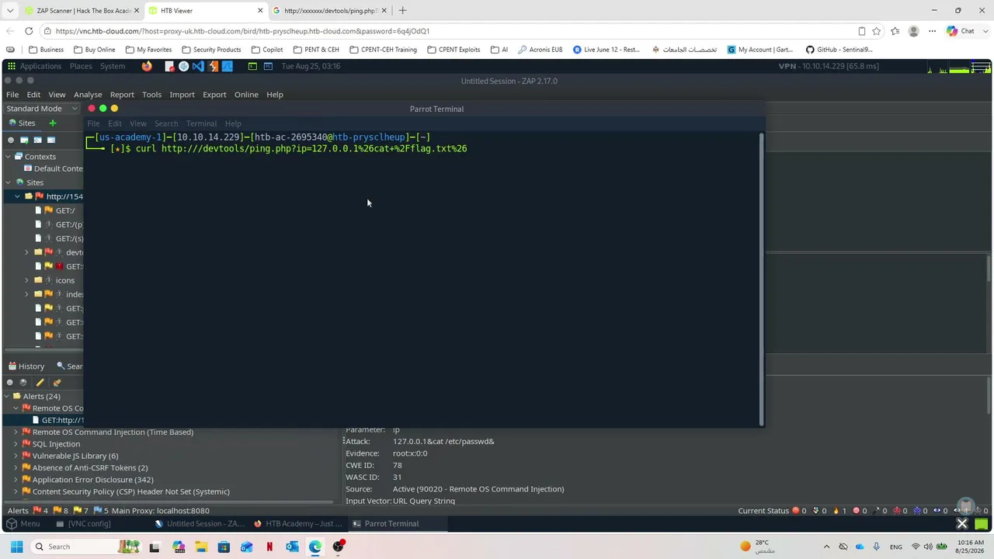Click the red terminal close dot
994x559 pixels.
tap(92, 109)
